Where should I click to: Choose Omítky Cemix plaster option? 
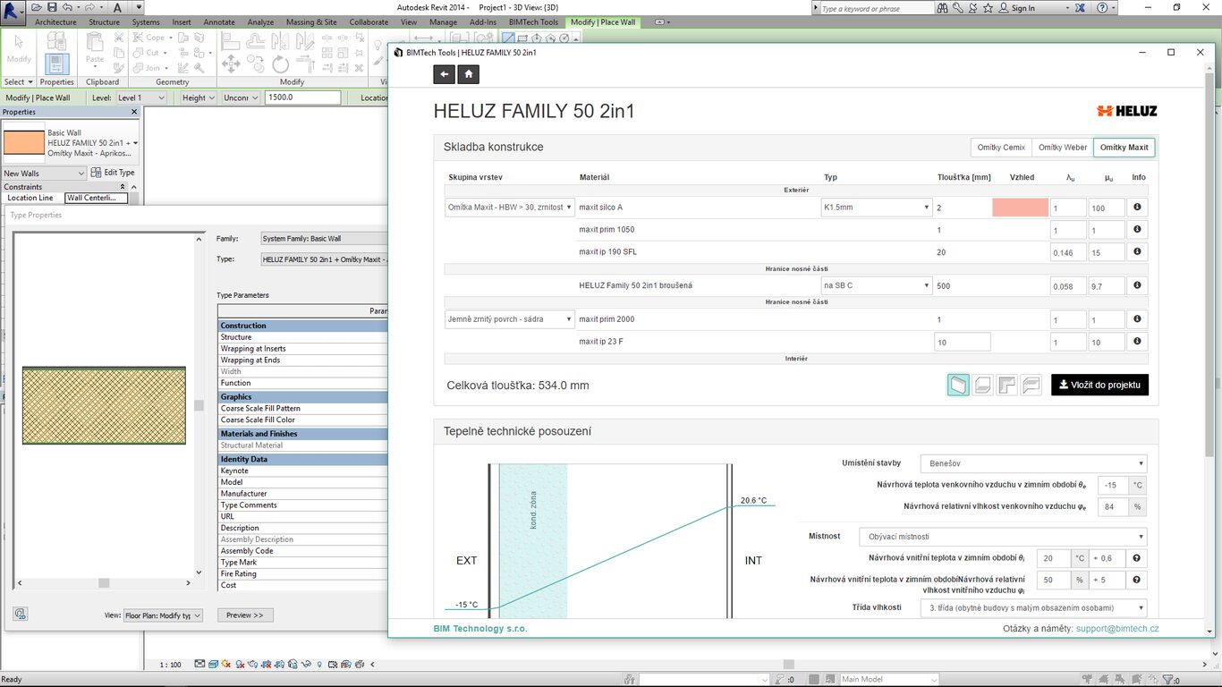pos(1001,148)
